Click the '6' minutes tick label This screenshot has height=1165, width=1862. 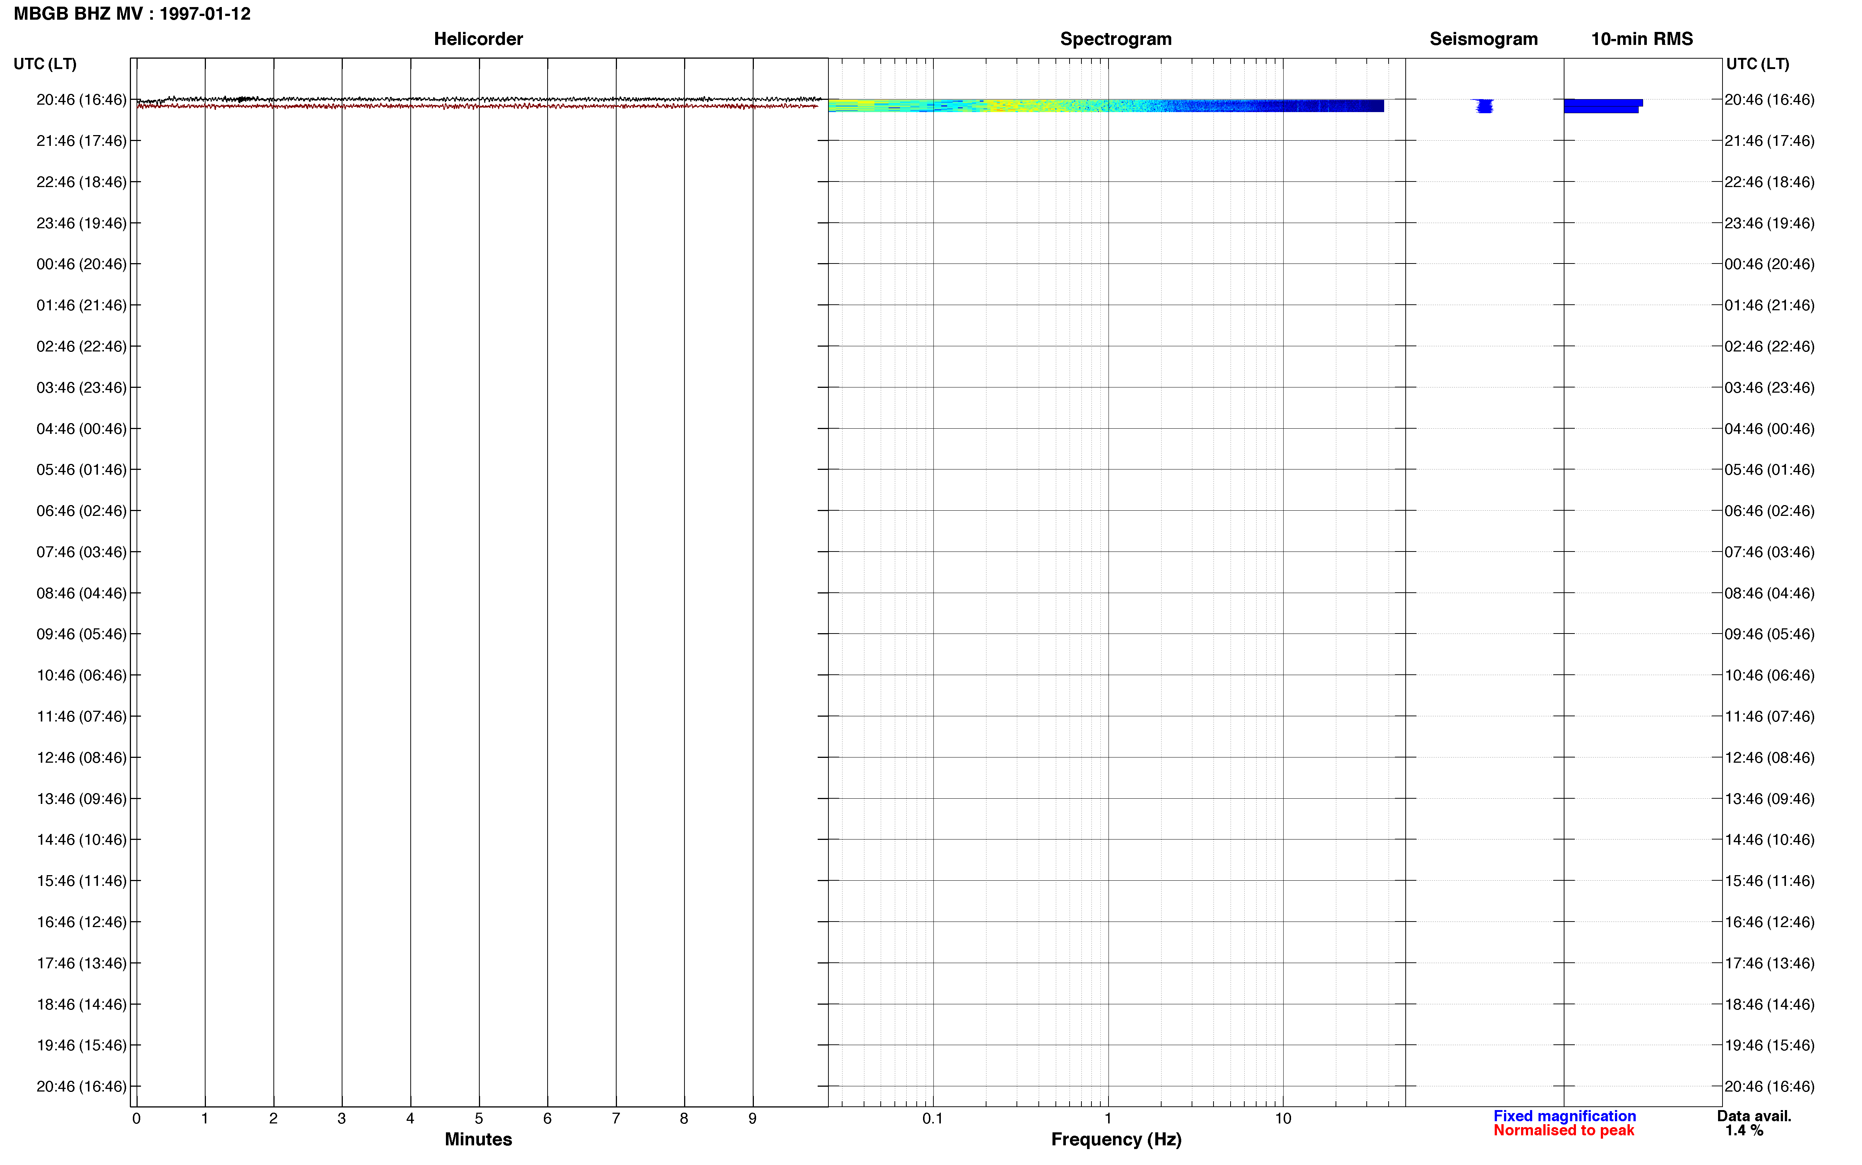pos(548,1119)
